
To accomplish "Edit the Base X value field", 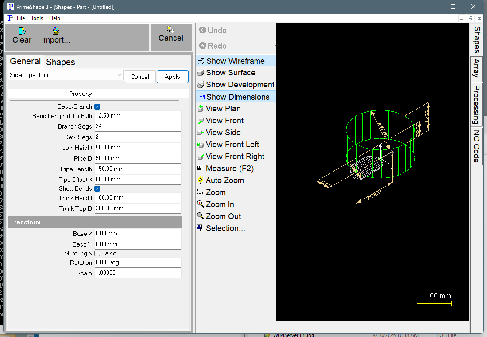I will pyautogui.click(x=138, y=234).
